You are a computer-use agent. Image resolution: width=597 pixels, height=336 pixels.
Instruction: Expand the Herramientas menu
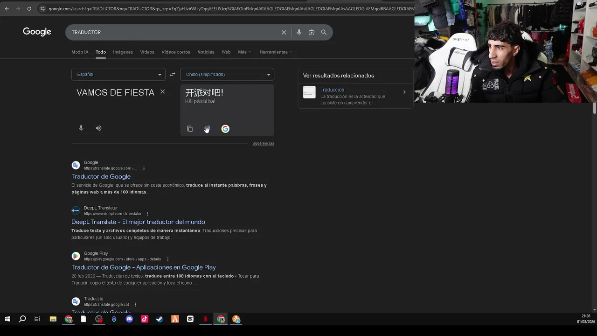276,52
